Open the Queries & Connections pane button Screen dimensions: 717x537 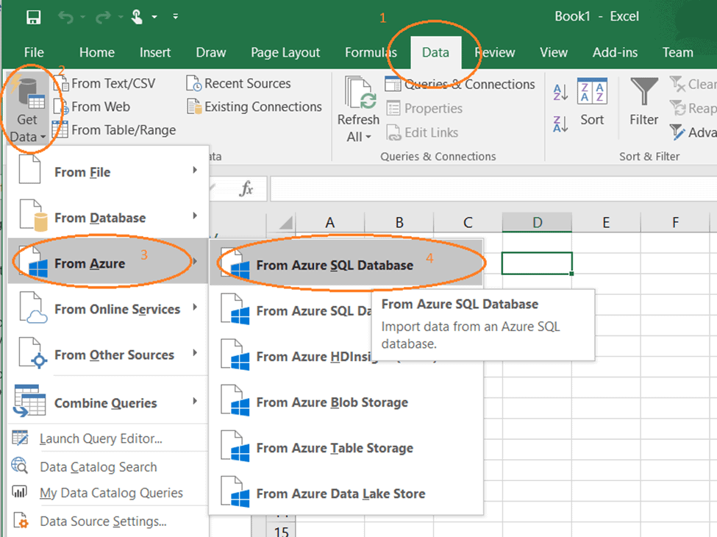pos(460,84)
